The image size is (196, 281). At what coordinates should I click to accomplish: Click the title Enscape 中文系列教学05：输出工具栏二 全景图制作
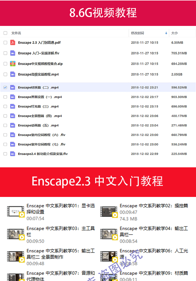click(x=61, y=254)
